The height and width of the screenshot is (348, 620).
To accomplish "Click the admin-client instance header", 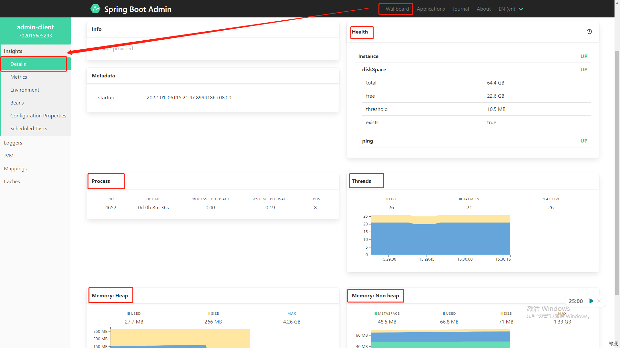I will click(36, 31).
